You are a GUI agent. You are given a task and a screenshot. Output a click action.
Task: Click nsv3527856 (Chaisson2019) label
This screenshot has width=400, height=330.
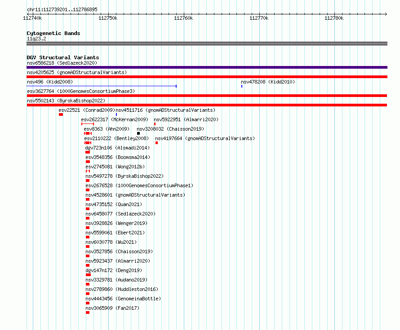[x=119, y=251]
